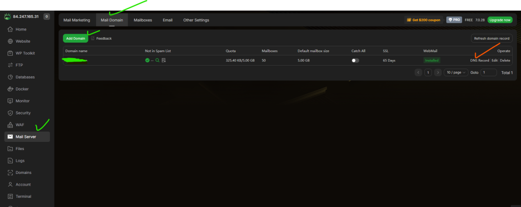Open the WAF firewall section
The image size is (521, 207).
coord(20,125)
